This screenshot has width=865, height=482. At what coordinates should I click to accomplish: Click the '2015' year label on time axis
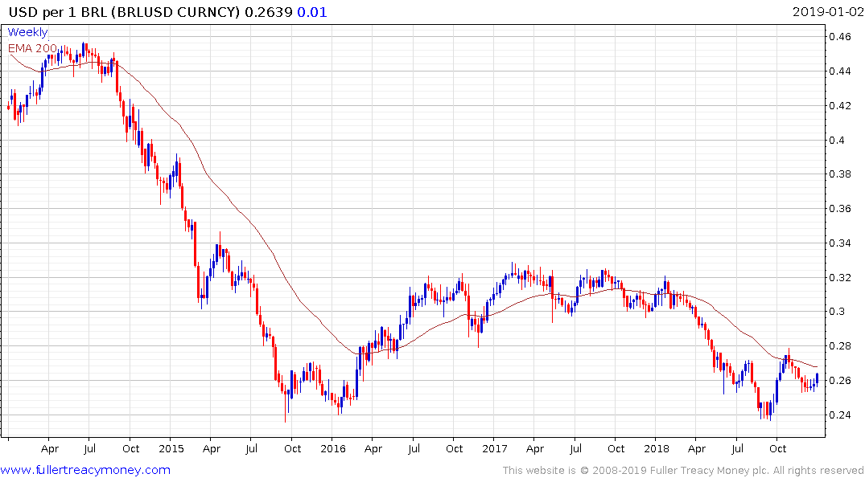[x=171, y=448]
